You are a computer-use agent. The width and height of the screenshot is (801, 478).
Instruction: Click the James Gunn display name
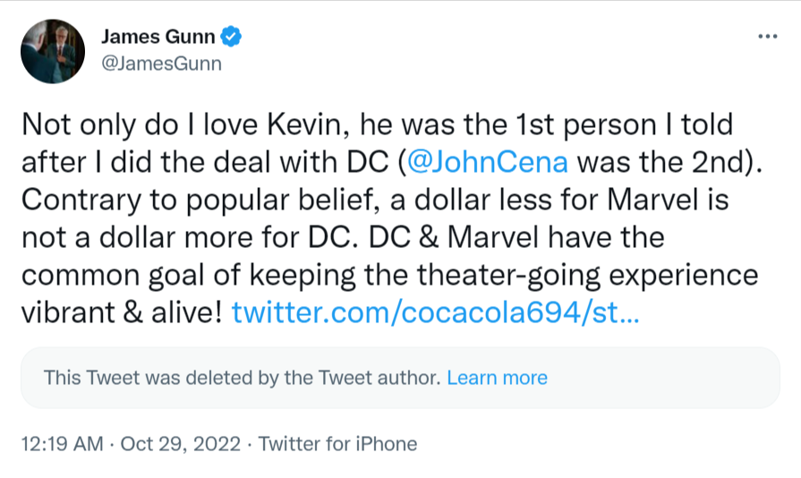pos(158,37)
